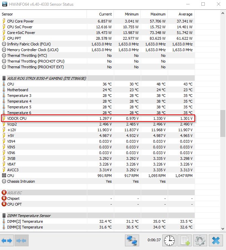Click the 1,095 RPM maximum fan value
Viewport: 226px width, 250px height.
click(157, 176)
